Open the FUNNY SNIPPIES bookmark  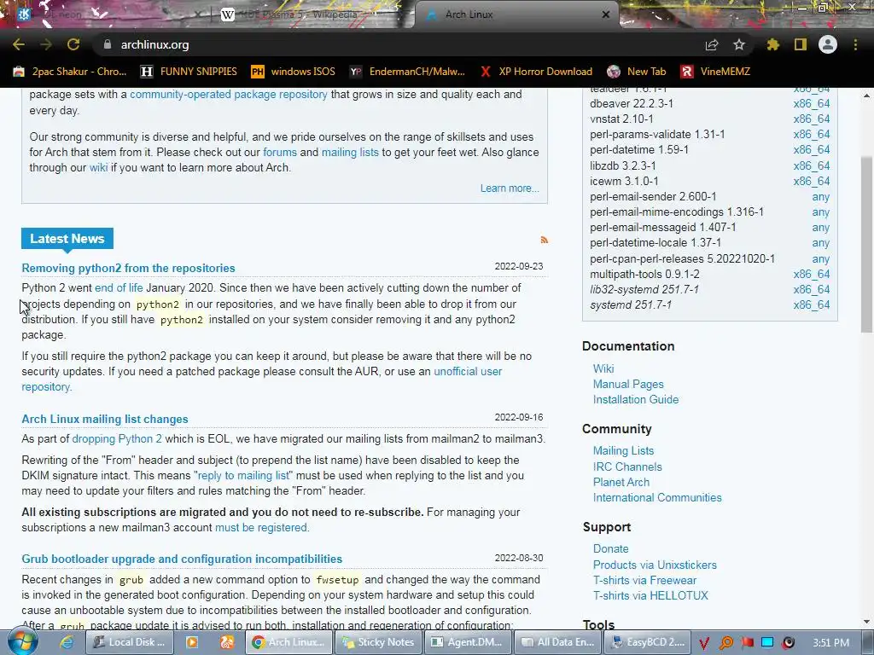point(189,72)
